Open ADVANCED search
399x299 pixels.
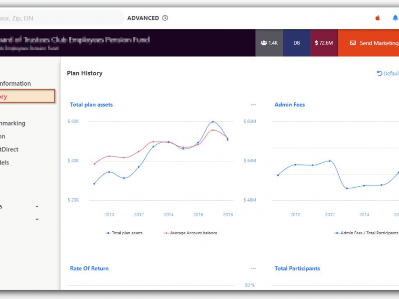click(143, 18)
